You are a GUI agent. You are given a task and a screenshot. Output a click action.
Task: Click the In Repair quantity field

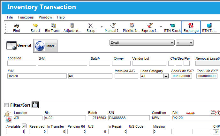click(118, 132)
